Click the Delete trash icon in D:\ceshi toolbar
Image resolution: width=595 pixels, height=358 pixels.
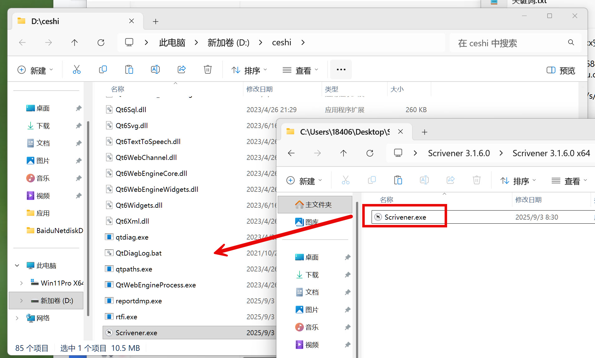point(207,70)
